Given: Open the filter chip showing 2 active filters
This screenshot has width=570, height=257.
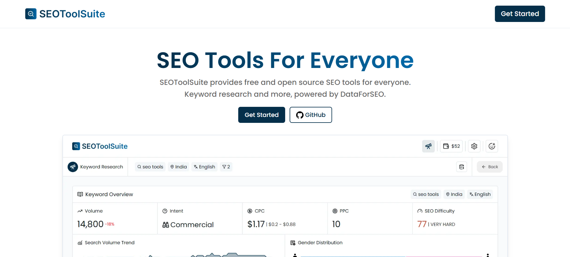Looking at the screenshot, I should [226, 166].
